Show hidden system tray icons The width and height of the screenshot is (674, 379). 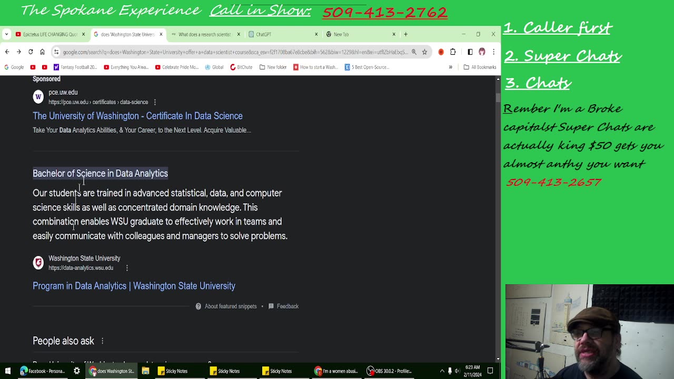442,371
